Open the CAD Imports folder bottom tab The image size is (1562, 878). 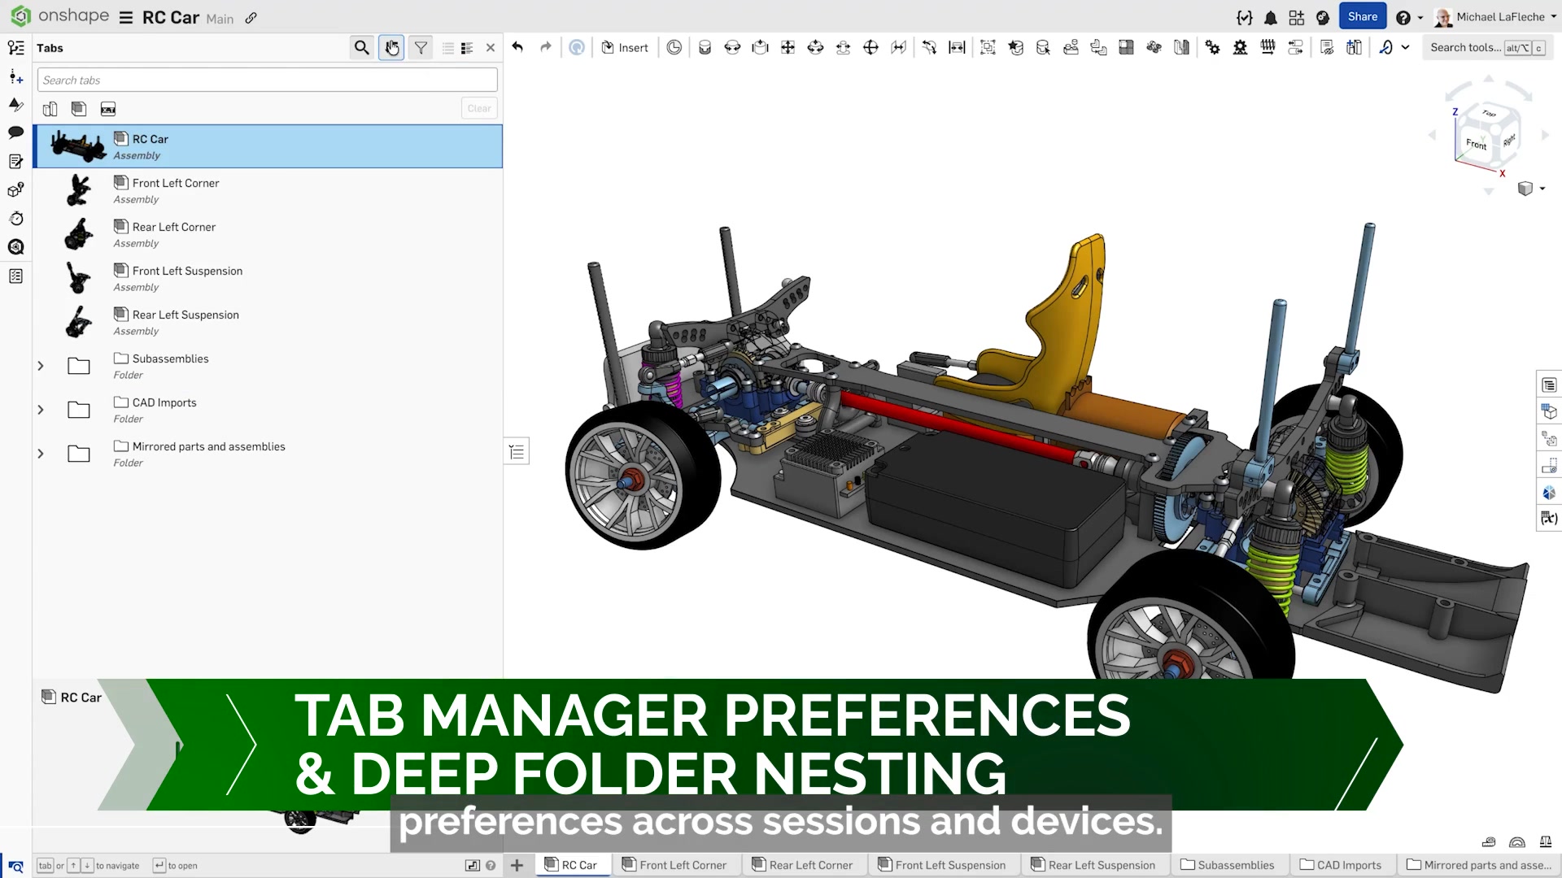tap(1342, 865)
